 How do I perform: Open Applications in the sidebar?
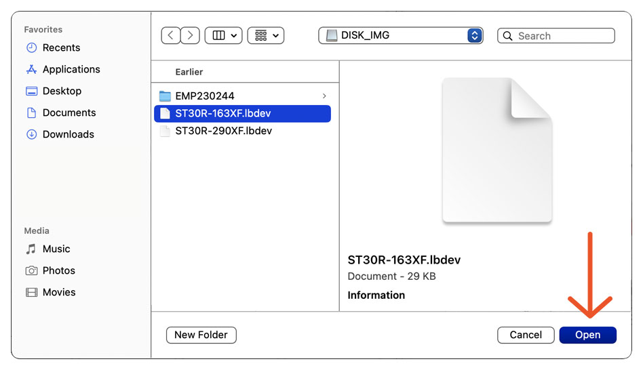(71, 69)
